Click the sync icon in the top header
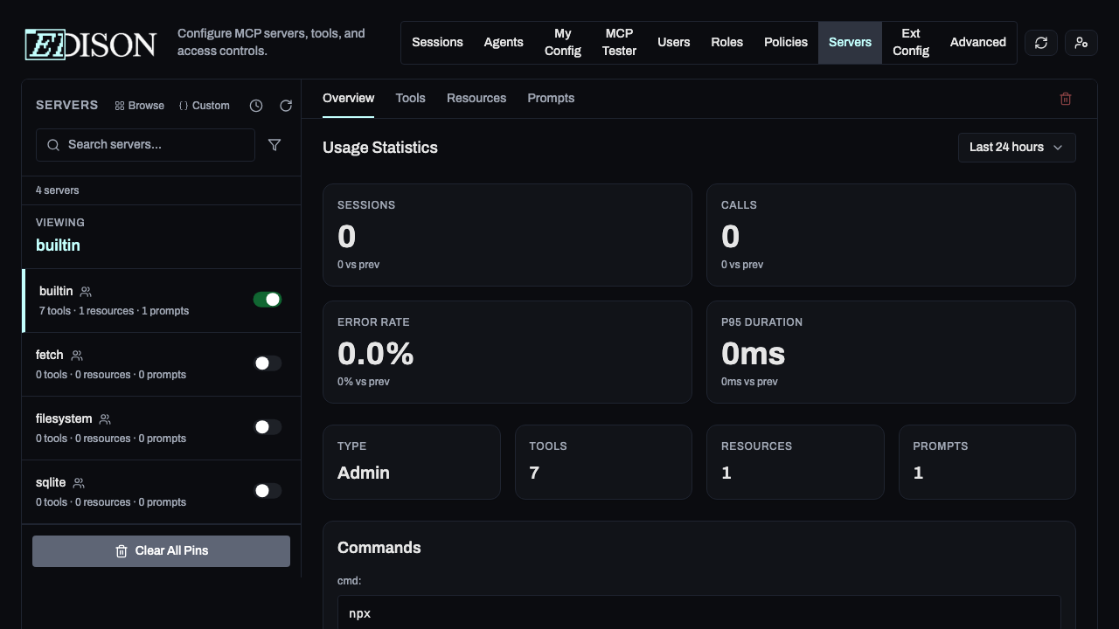Image resolution: width=1119 pixels, height=629 pixels. (1040, 42)
